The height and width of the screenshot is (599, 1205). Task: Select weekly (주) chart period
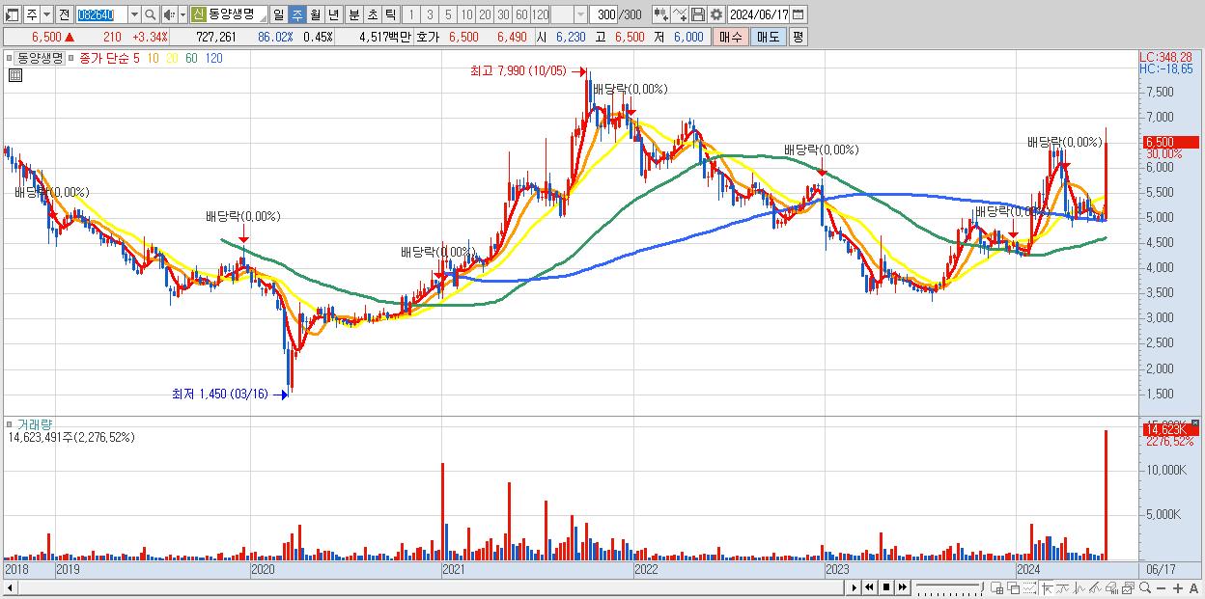tap(296, 14)
